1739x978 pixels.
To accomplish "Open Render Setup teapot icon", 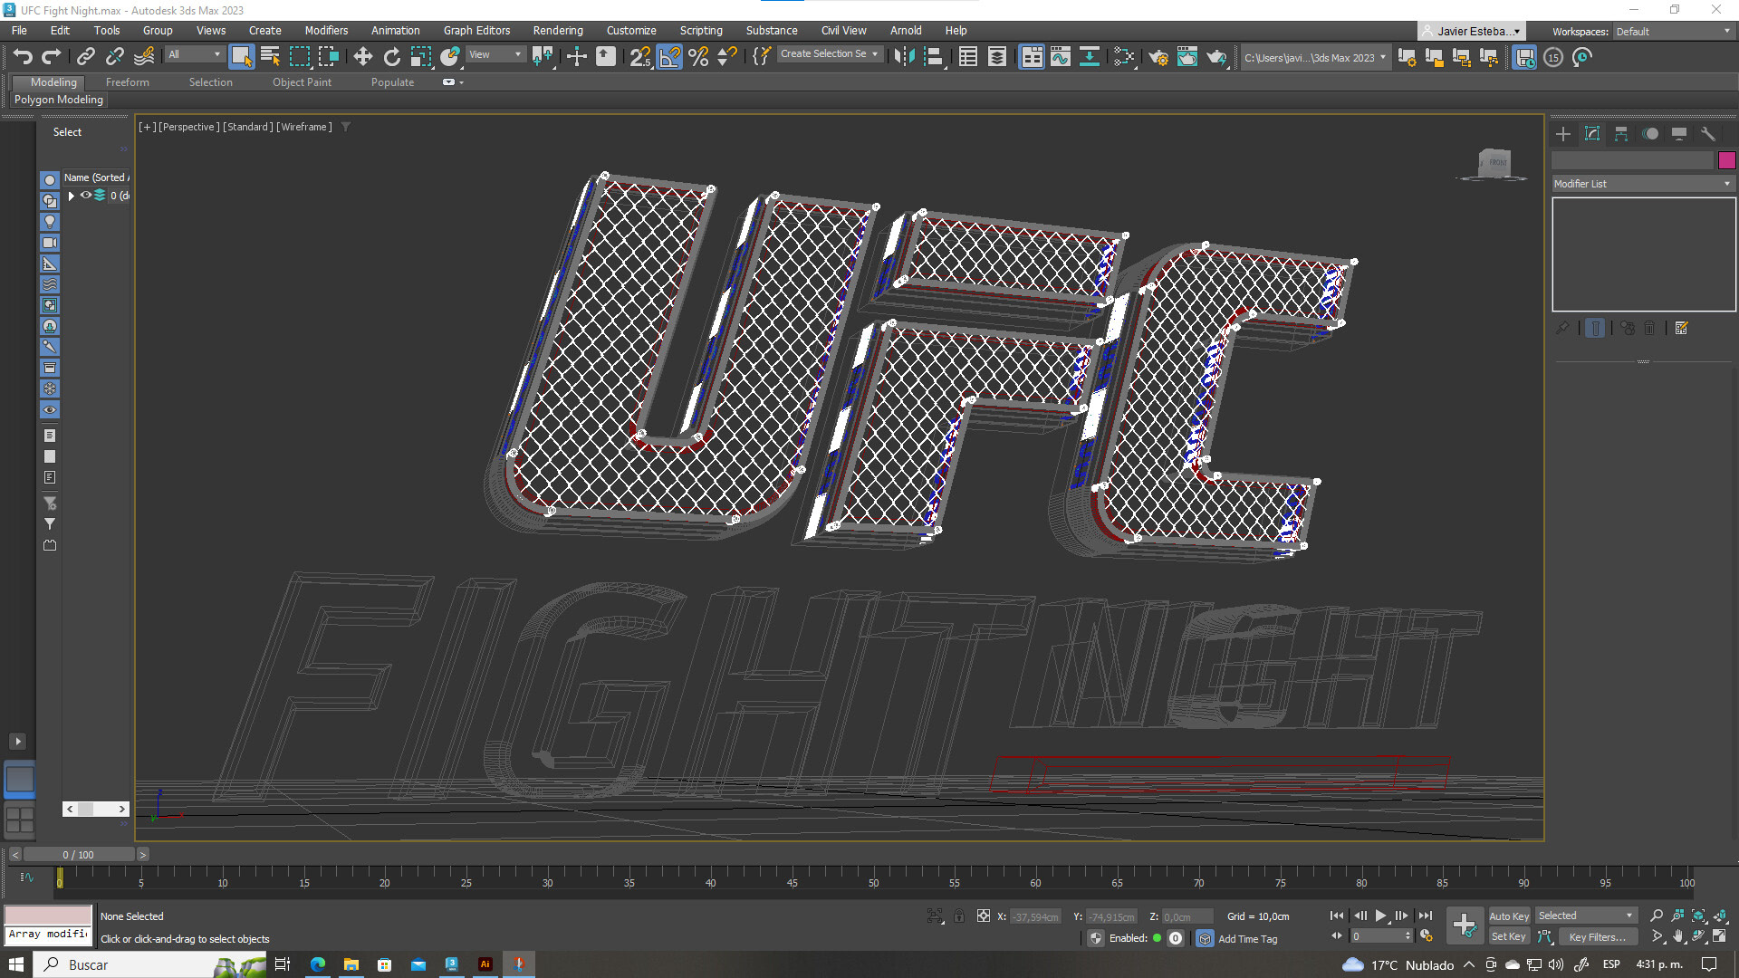I will click(1158, 57).
